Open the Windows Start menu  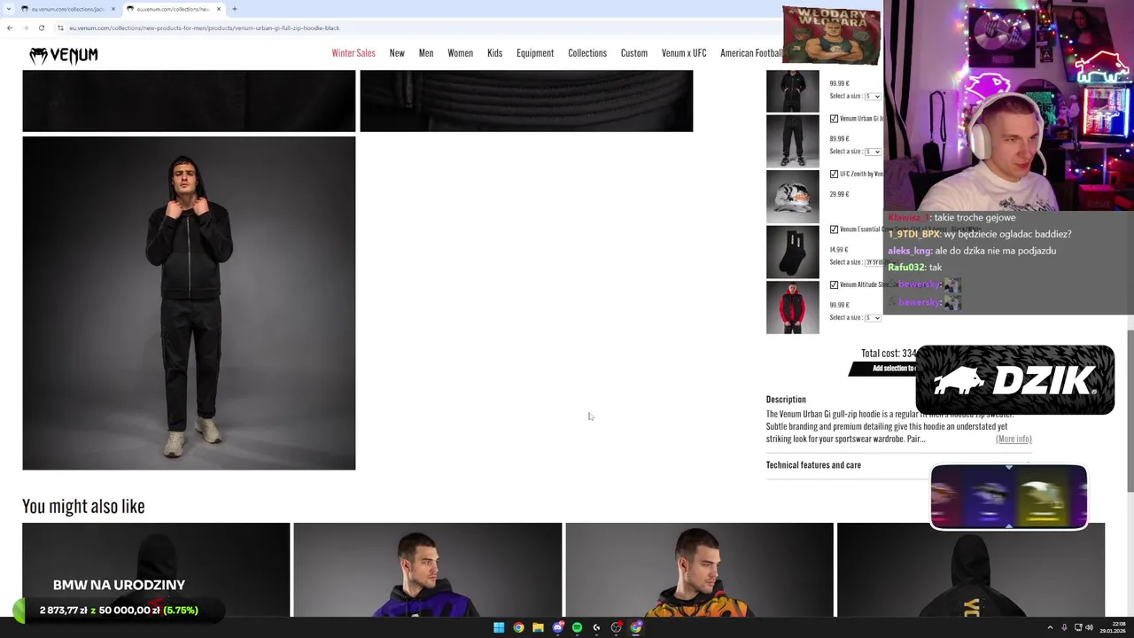pos(499,627)
